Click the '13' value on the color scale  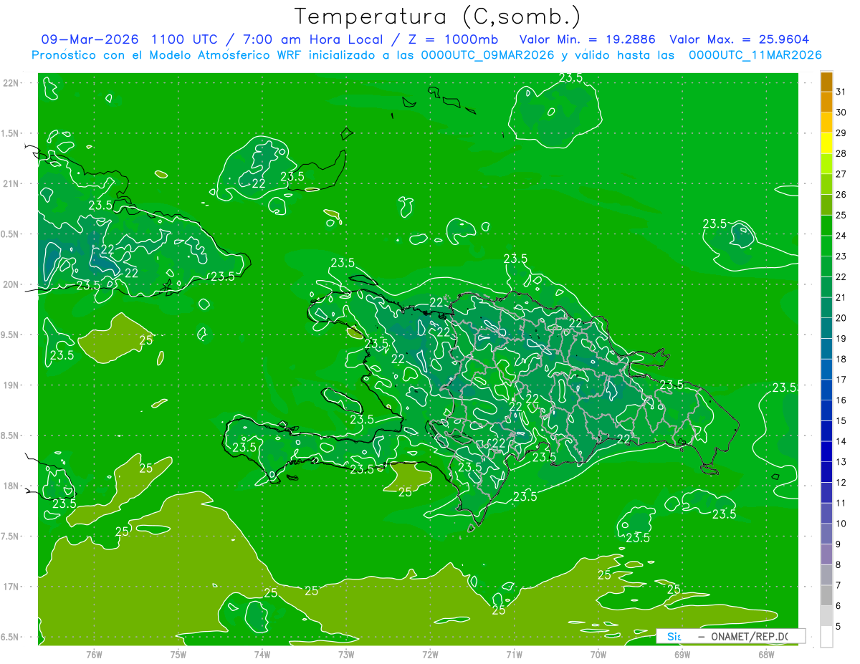tap(841, 462)
